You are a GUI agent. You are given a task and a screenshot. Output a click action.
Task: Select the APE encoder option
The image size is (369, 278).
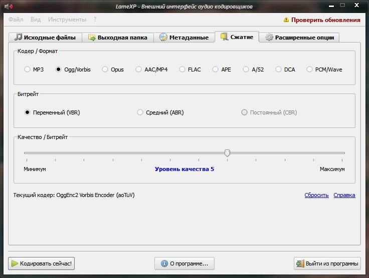(x=215, y=69)
